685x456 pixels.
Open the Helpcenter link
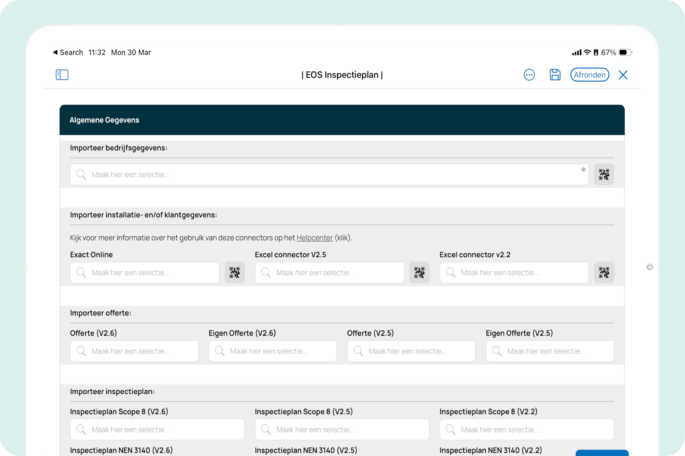point(314,238)
